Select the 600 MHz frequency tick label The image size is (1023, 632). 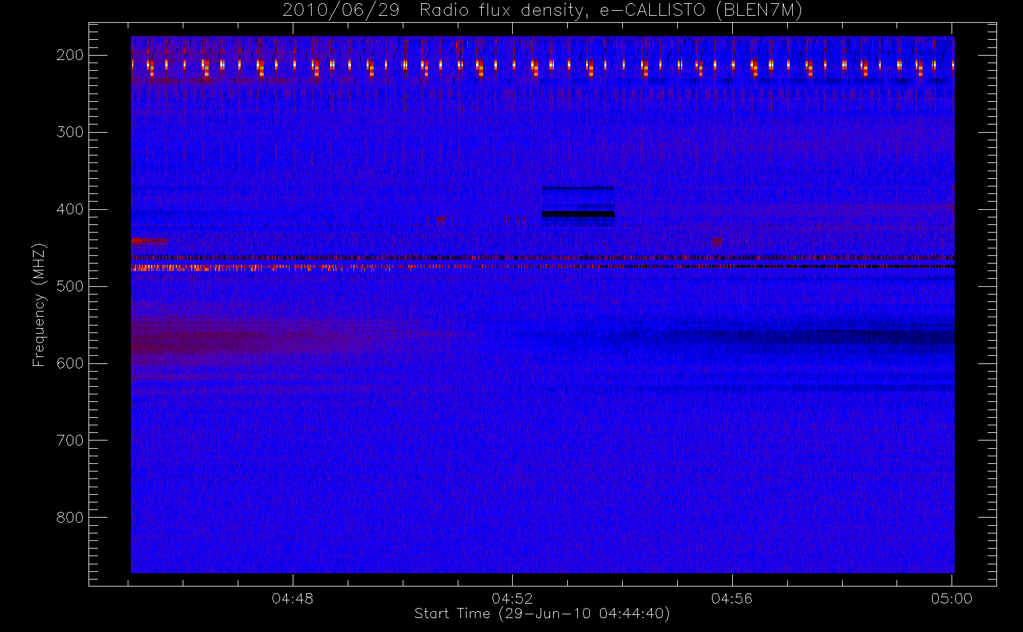click(x=70, y=363)
